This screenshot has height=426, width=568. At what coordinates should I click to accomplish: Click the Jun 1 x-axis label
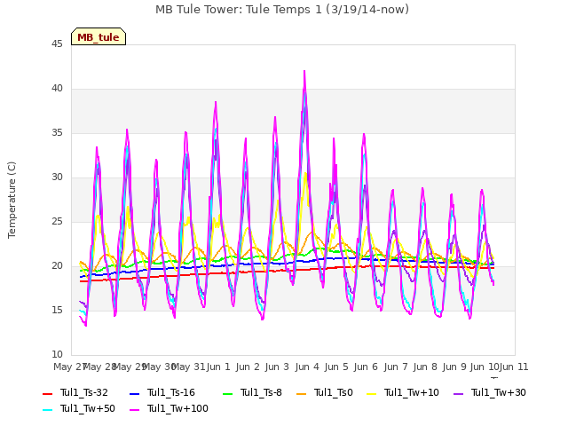[218, 367]
